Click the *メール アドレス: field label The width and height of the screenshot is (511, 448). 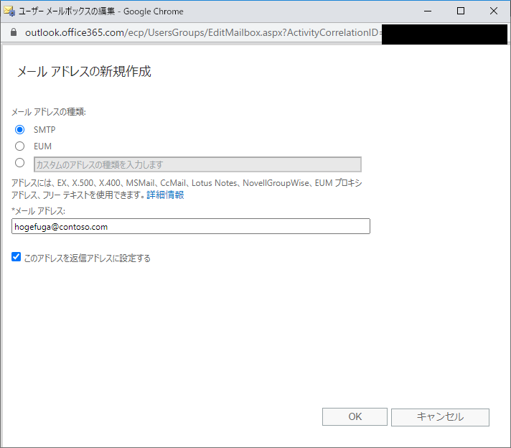coord(39,211)
